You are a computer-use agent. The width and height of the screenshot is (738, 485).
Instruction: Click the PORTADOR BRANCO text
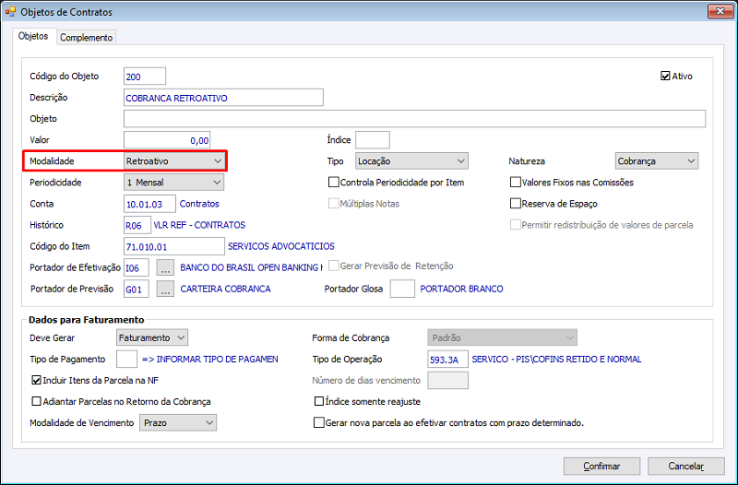[462, 289]
